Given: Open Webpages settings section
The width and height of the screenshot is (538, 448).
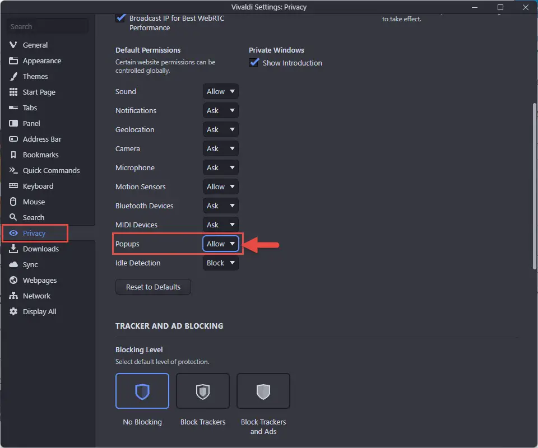Looking at the screenshot, I should [x=40, y=280].
